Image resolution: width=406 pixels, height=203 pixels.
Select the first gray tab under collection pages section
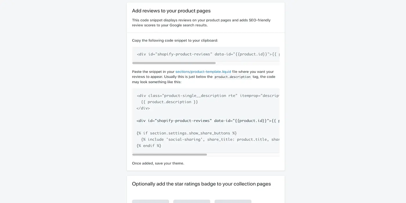coord(150,201)
